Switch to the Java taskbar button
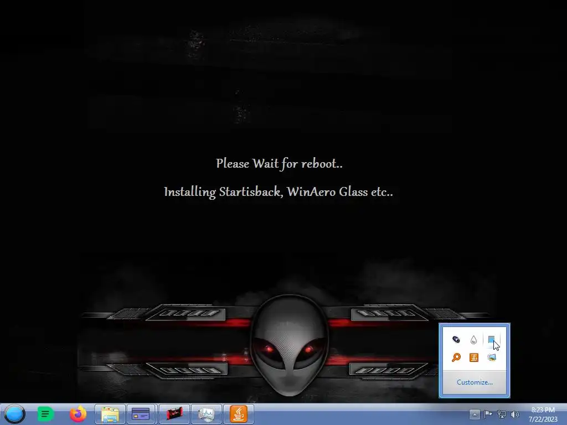Image resolution: width=567 pixels, height=425 pixels. (239, 414)
